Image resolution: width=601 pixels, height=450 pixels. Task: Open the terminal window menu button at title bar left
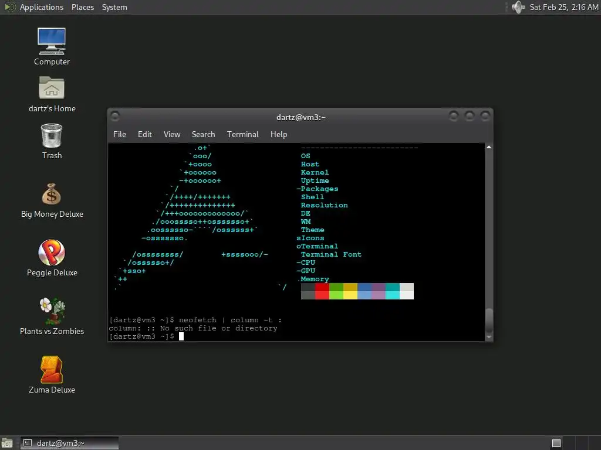point(114,116)
